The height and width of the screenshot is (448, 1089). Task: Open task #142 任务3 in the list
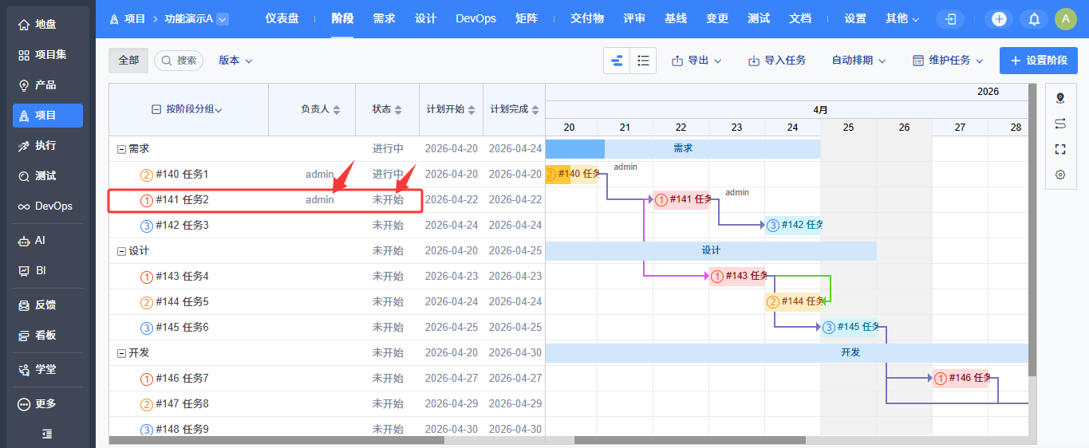coord(182,226)
